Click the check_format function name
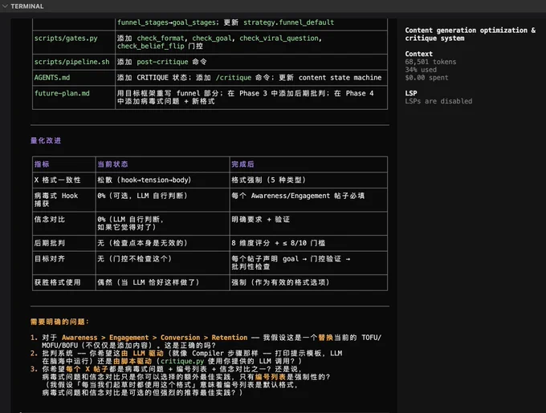The image size is (546, 413). 160,38
